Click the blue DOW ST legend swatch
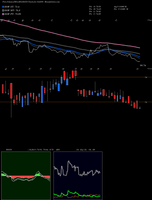This screenshot has width=152, height=200. [x=3, y=7]
